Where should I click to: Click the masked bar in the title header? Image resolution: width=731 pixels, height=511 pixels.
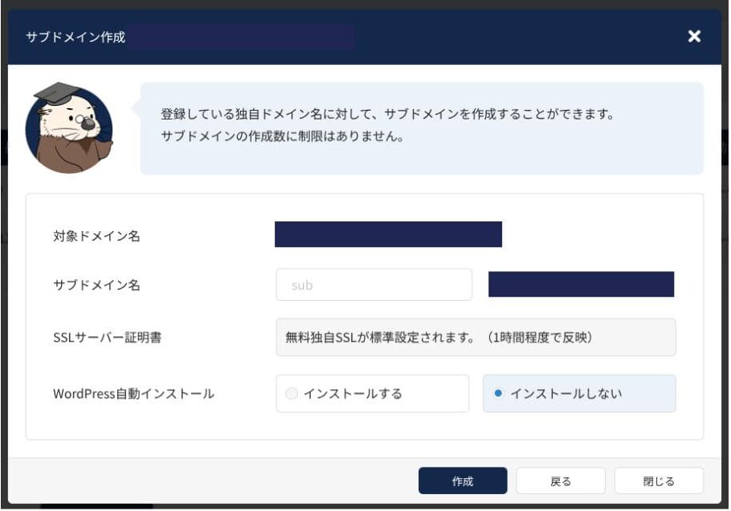tap(241, 37)
